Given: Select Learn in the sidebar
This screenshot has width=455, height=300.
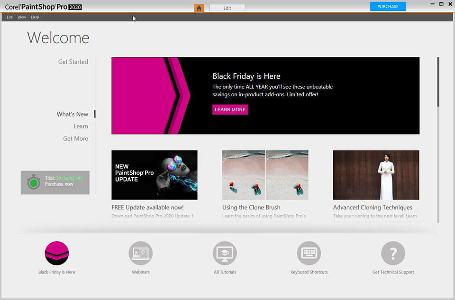Looking at the screenshot, I should (81, 126).
